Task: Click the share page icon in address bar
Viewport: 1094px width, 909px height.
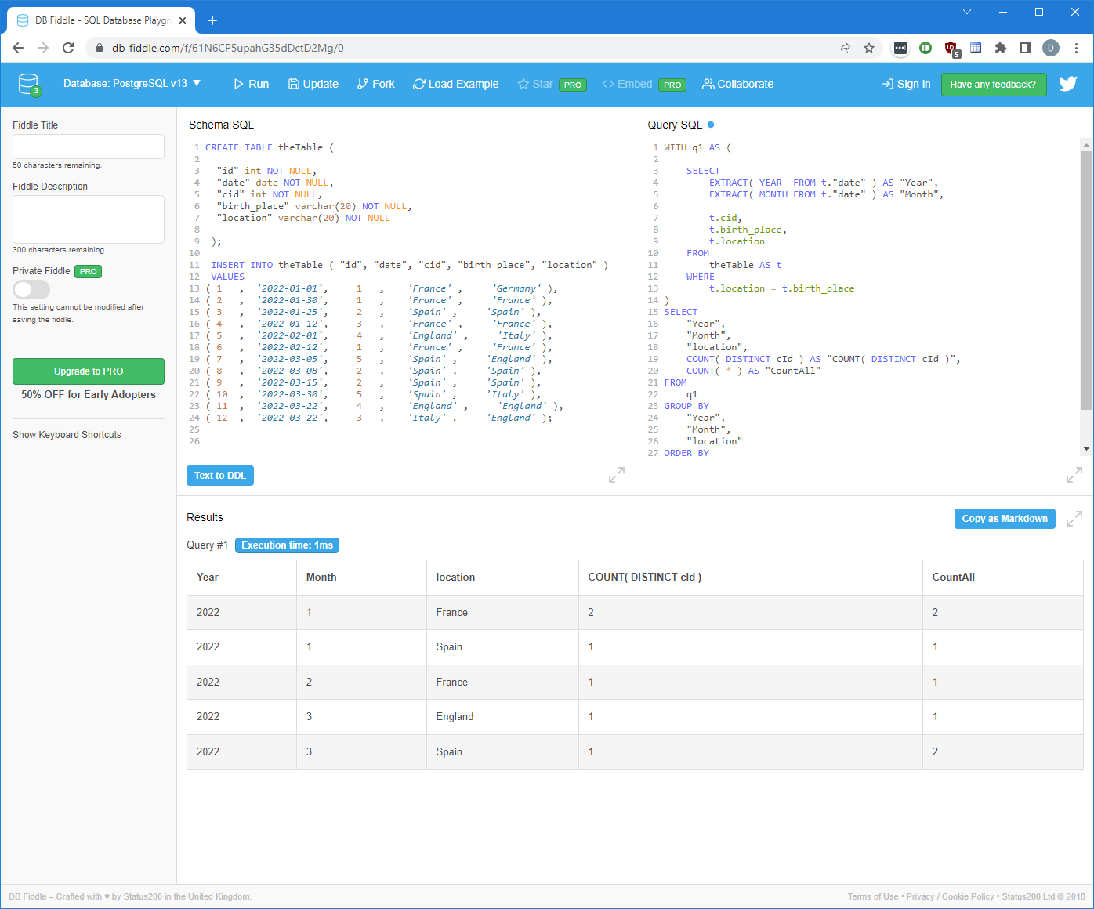Action: [844, 48]
